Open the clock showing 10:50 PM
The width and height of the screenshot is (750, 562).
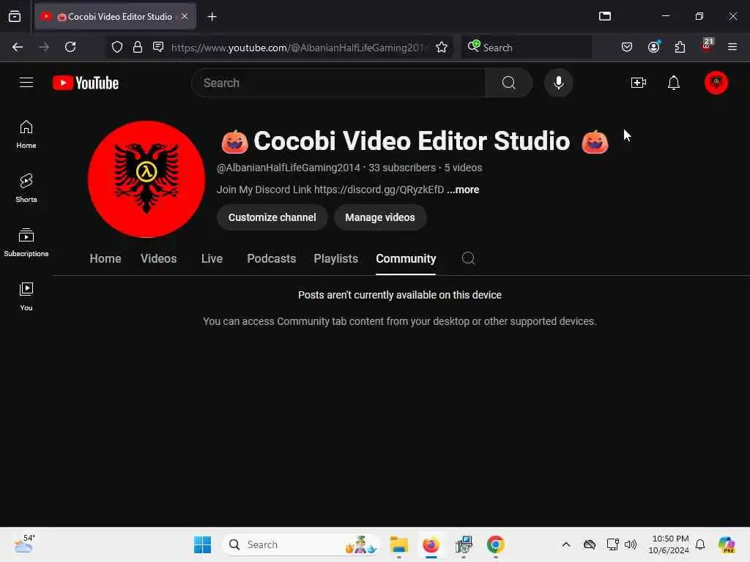669,544
